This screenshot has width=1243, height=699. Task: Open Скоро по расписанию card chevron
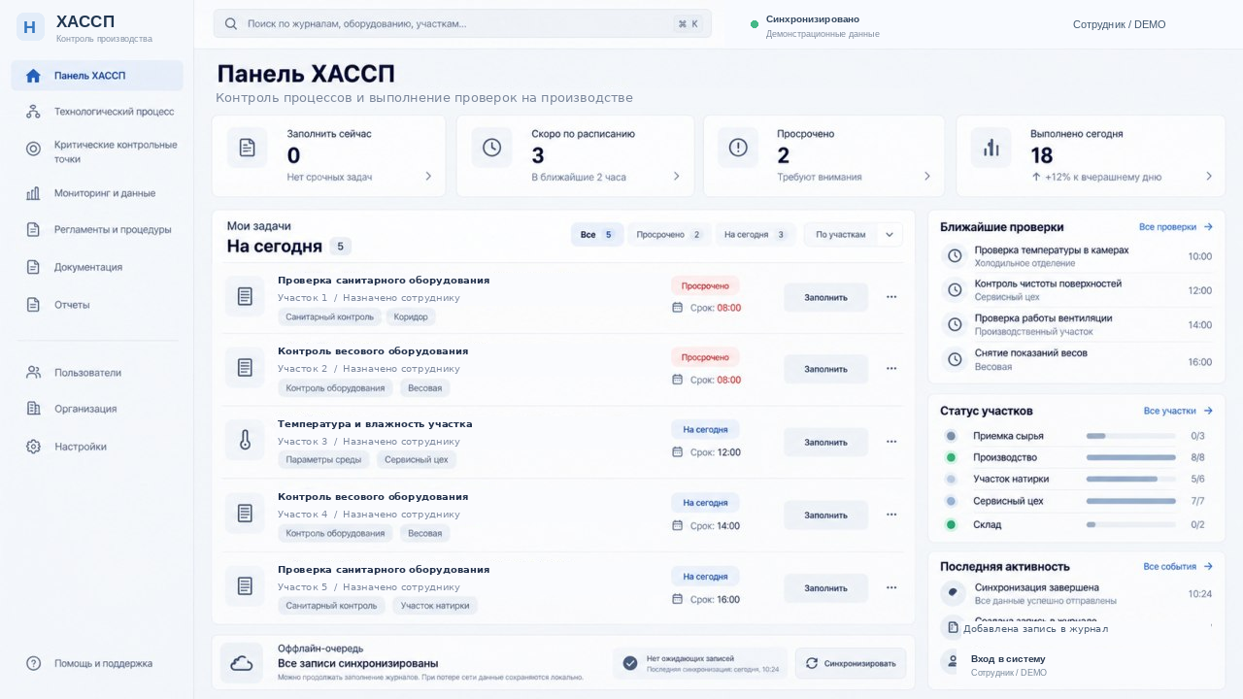point(677,177)
